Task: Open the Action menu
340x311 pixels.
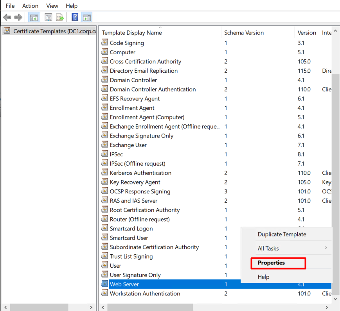Action: click(x=30, y=6)
